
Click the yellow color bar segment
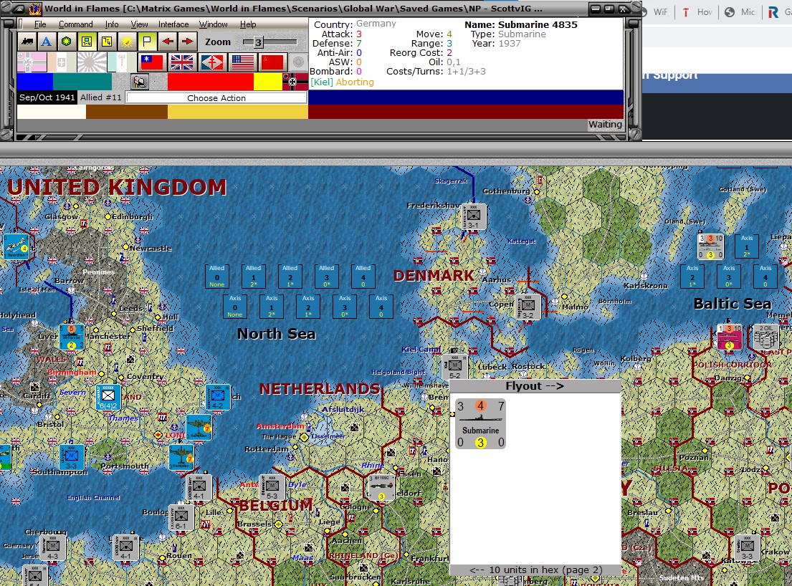point(268,81)
